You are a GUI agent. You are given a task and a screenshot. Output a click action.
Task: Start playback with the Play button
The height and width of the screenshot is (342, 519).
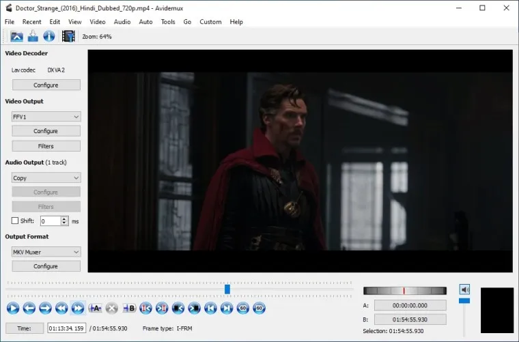tap(13, 309)
